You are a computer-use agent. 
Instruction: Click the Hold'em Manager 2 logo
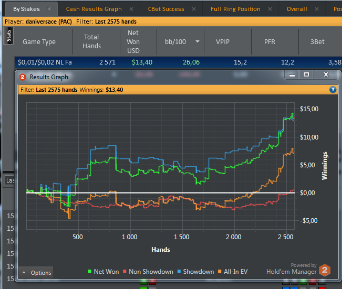325,270
